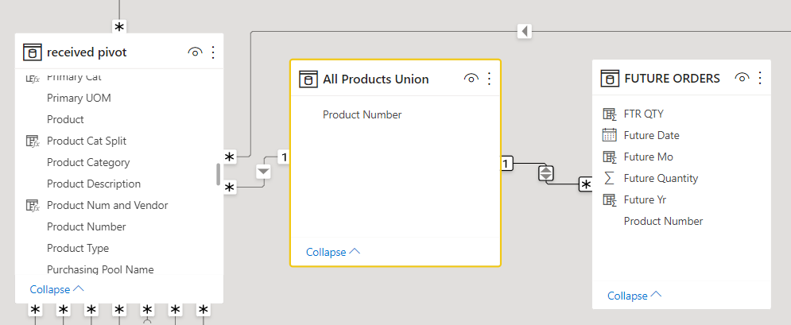The image size is (791, 325).
Task: Click the Product Cat Split column icon
Action: click(x=33, y=141)
